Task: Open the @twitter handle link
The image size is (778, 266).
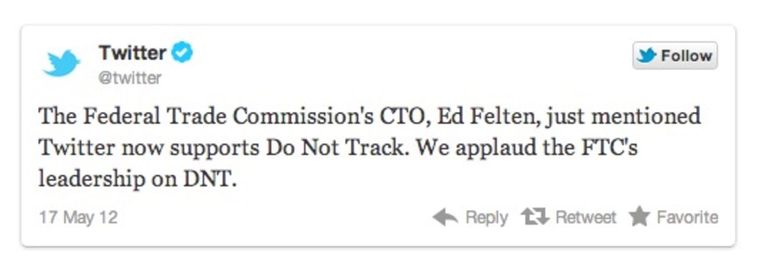Action: pyautogui.click(x=129, y=78)
